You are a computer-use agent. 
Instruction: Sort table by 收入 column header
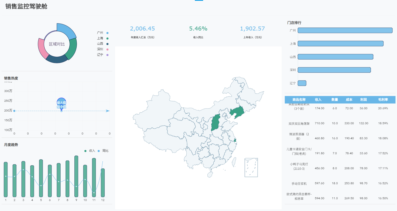pos(318,99)
